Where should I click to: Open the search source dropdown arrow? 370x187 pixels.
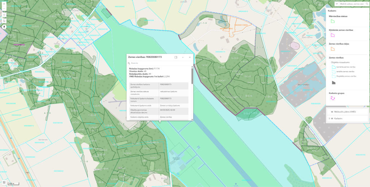tap(337, 4)
